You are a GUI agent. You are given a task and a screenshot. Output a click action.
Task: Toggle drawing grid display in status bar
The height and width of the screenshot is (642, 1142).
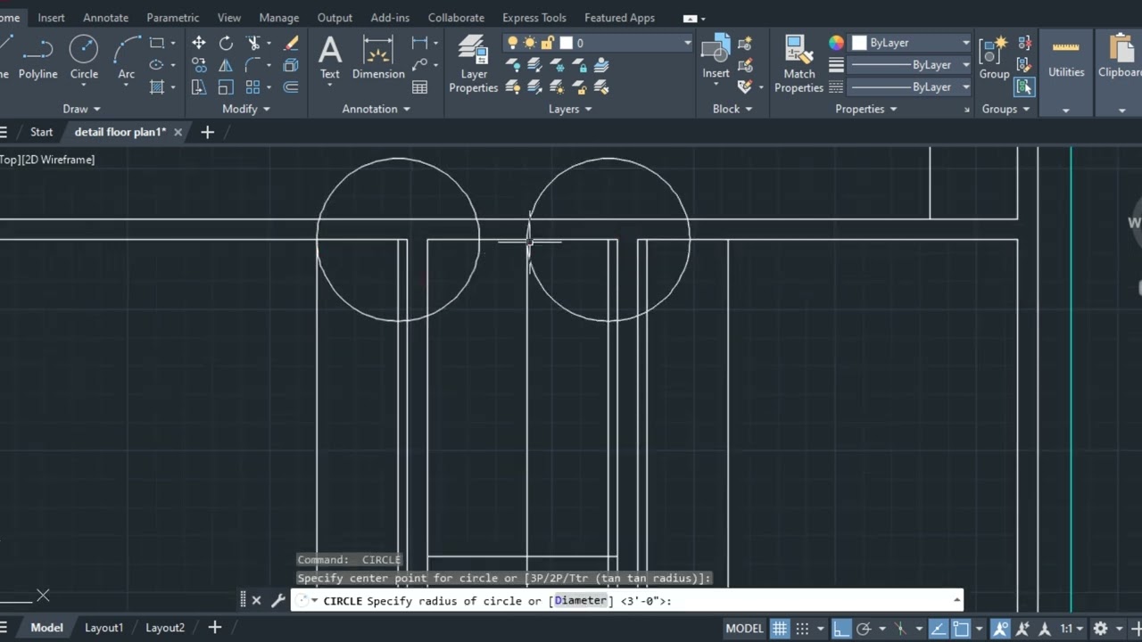tap(780, 628)
